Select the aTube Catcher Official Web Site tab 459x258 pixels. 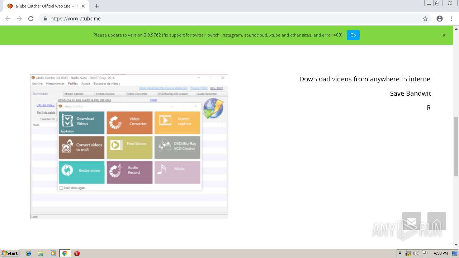[46, 6]
